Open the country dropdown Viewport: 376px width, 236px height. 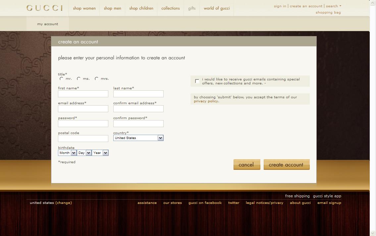138,138
